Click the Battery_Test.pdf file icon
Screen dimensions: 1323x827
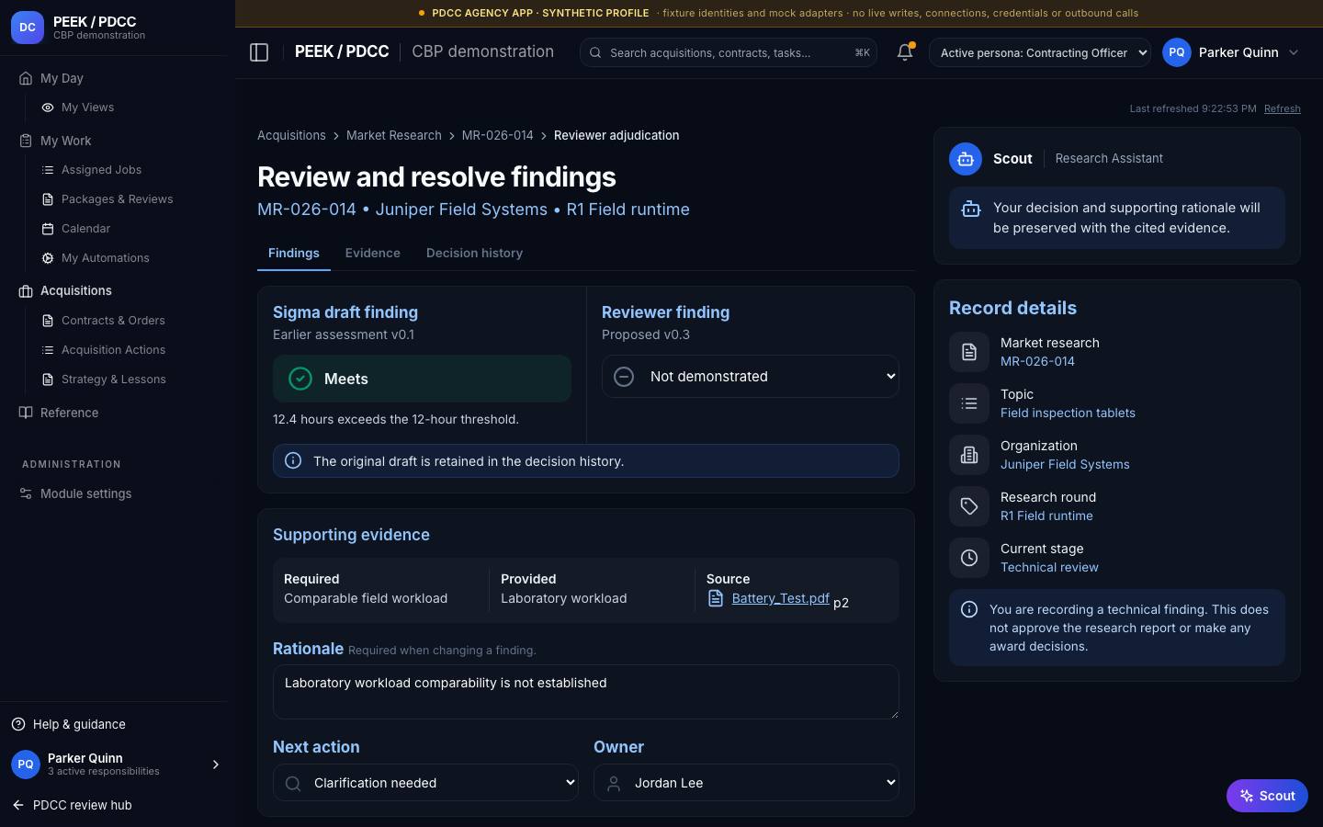coord(716,598)
